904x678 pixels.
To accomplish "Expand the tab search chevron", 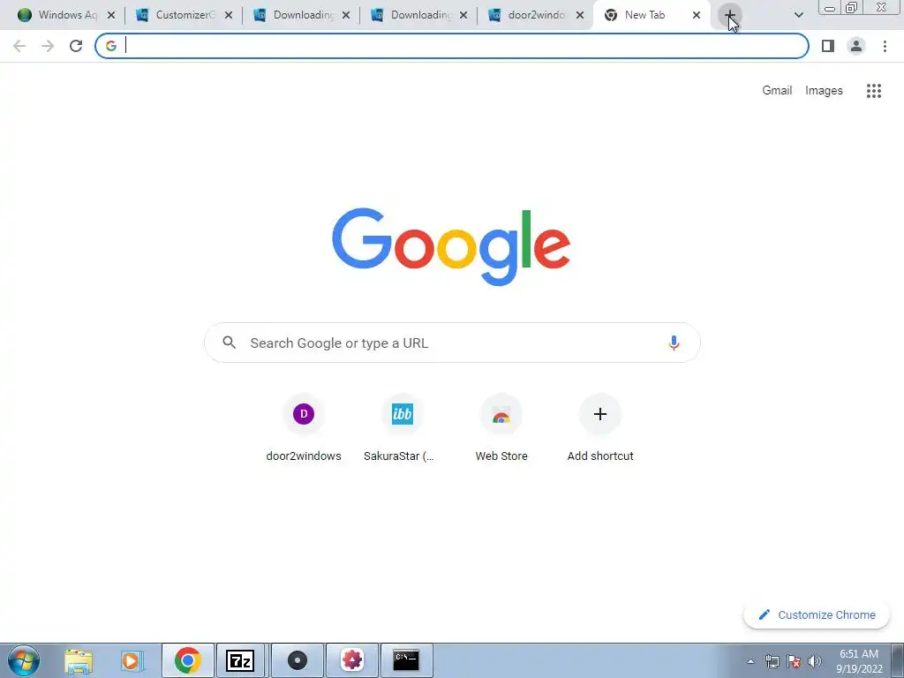I will pos(798,15).
